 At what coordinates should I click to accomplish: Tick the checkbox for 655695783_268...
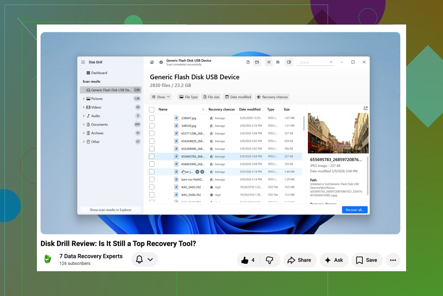[x=152, y=157]
